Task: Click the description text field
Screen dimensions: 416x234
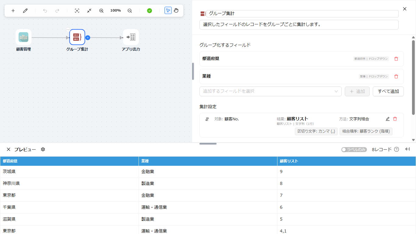Action: 299,25
